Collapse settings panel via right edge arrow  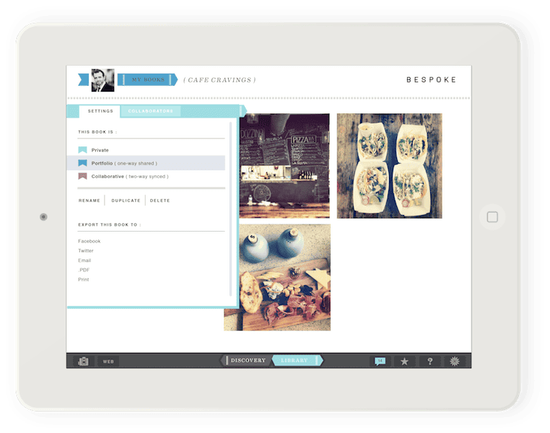coord(243,111)
